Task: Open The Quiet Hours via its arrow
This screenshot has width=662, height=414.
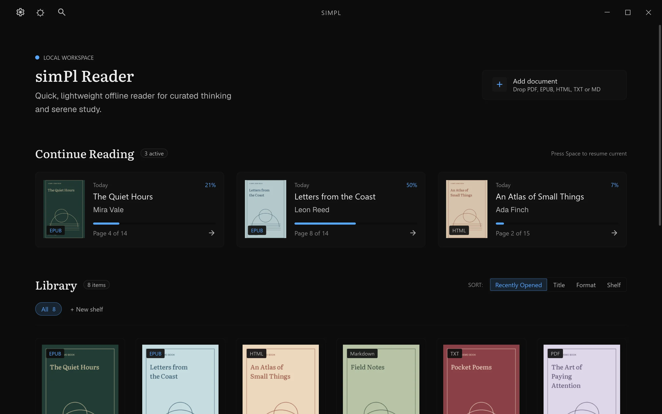Action: 212,233
